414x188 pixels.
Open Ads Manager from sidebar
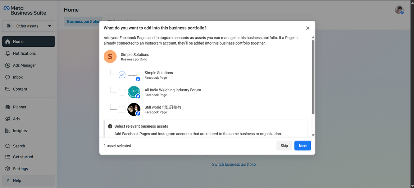pyautogui.click(x=8, y=65)
